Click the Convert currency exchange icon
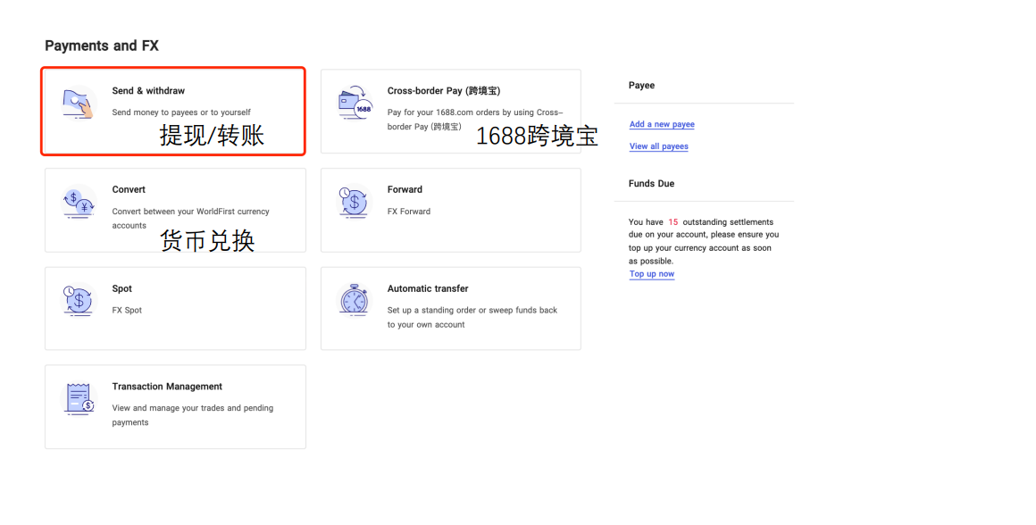 [x=79, y=203]
